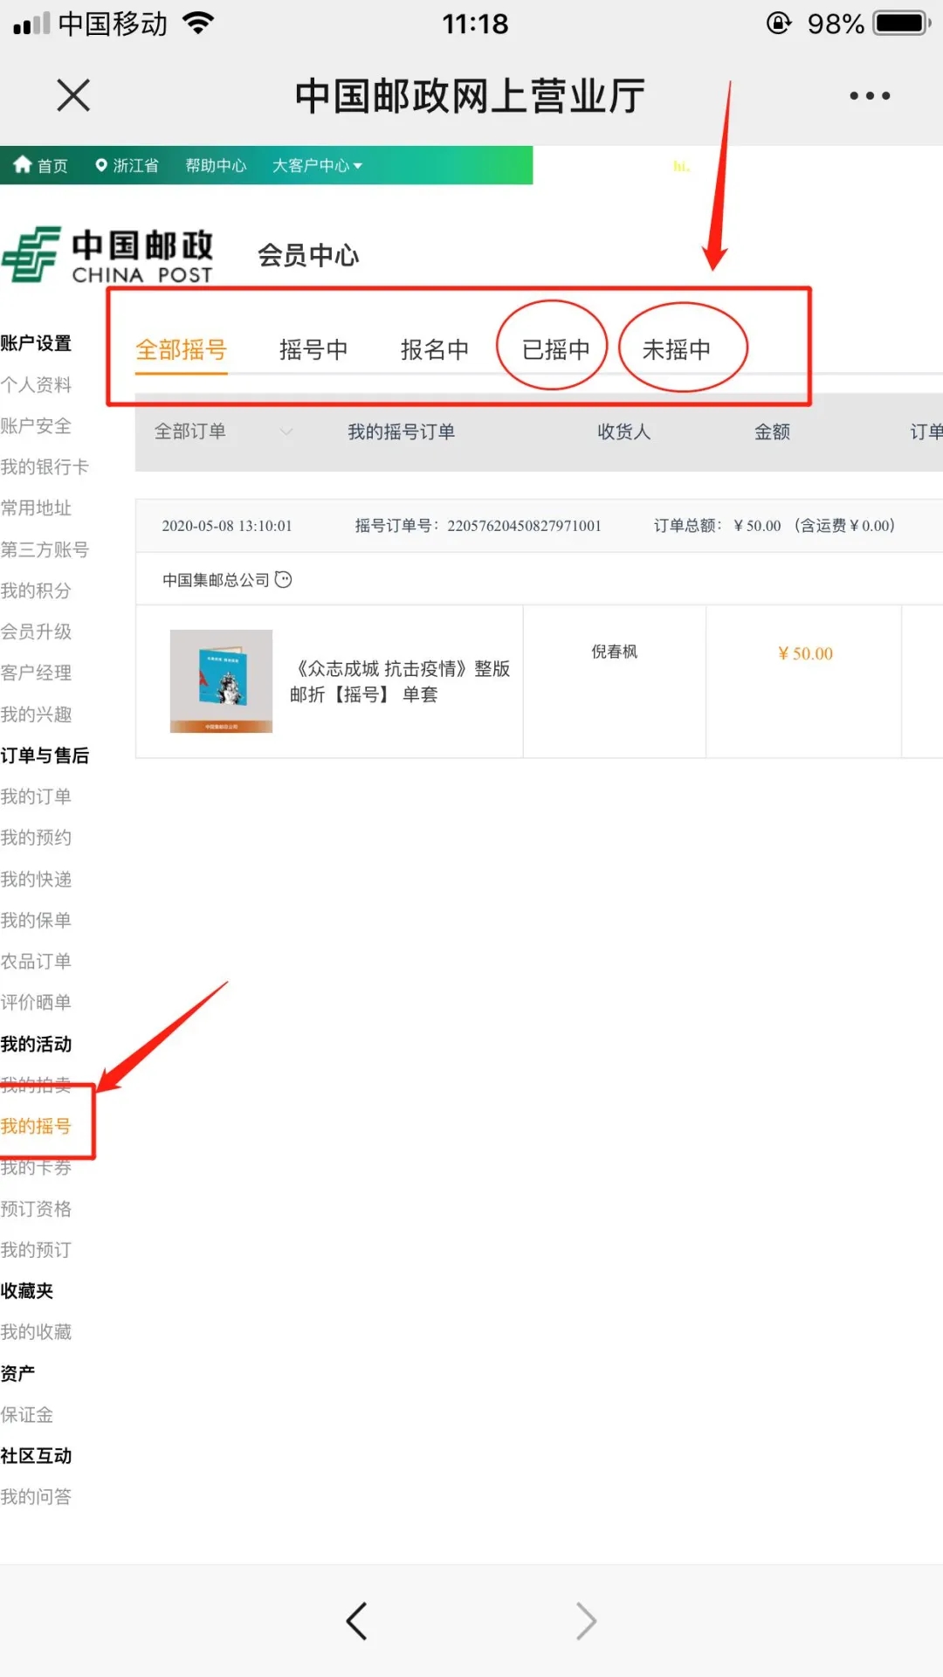The width and height of the screenshot is (943, 1677).
Task: Open the stamp folder product thumbnail
Action: [221, 681]
